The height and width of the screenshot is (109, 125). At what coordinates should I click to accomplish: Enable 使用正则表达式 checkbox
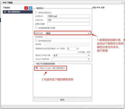(36, 12)
